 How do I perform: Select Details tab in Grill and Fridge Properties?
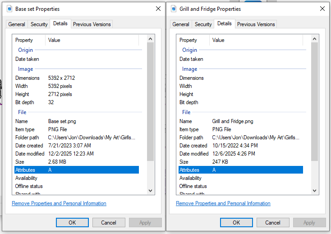click(225, 23)
